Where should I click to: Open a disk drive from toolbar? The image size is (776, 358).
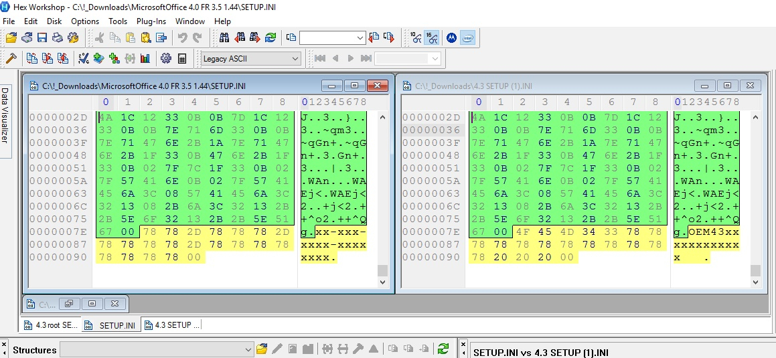(x=27, y=37)
